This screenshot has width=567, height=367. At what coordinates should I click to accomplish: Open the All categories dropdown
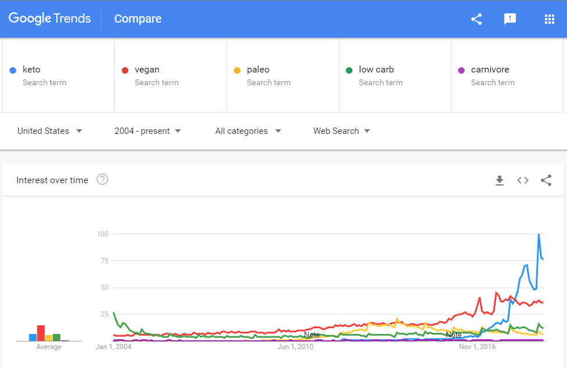[x=248, y=131]
